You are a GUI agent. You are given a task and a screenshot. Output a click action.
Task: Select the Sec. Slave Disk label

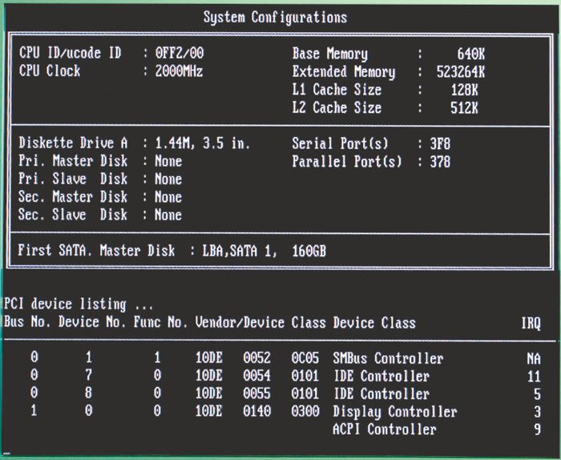point(73,215)
